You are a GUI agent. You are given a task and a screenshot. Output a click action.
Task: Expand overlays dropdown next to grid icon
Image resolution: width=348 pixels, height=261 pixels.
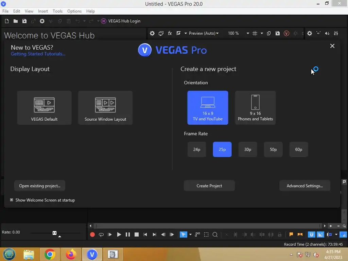(x=262, y=33)
